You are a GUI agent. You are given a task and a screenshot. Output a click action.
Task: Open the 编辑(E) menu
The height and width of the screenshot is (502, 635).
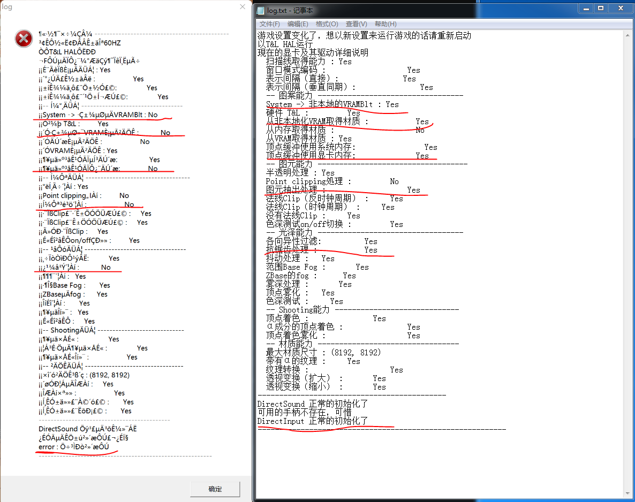click(x=298, y=24)
